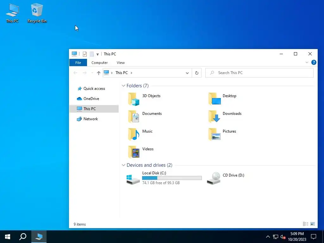This screenshot has width=324, height=243.
Task: Switch to the Computer ribbon tab
Action: [x=100, y=63]
